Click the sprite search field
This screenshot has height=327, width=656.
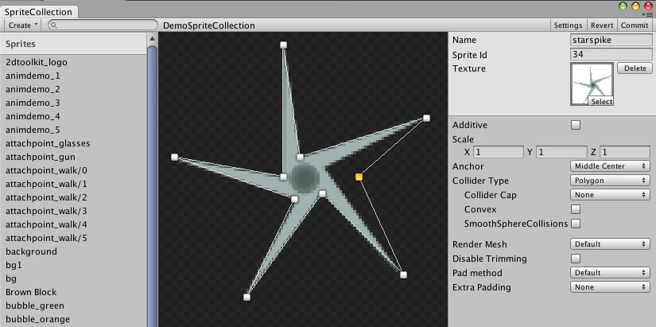click(x=103, y=25)
